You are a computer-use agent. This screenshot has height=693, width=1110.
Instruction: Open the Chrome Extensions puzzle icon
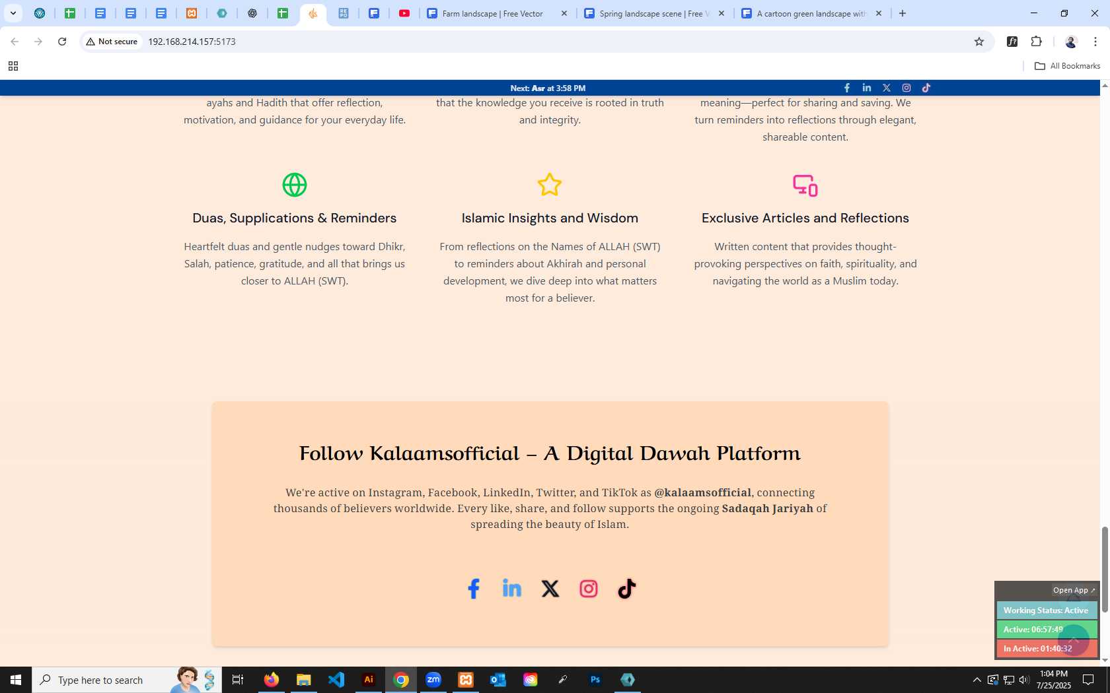[1037, 42]
